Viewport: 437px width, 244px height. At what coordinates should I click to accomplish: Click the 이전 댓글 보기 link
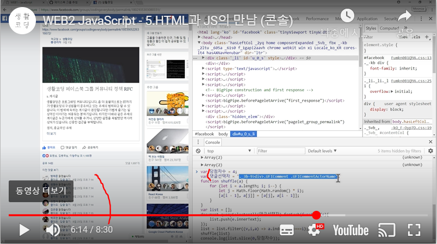click(50, 170)
